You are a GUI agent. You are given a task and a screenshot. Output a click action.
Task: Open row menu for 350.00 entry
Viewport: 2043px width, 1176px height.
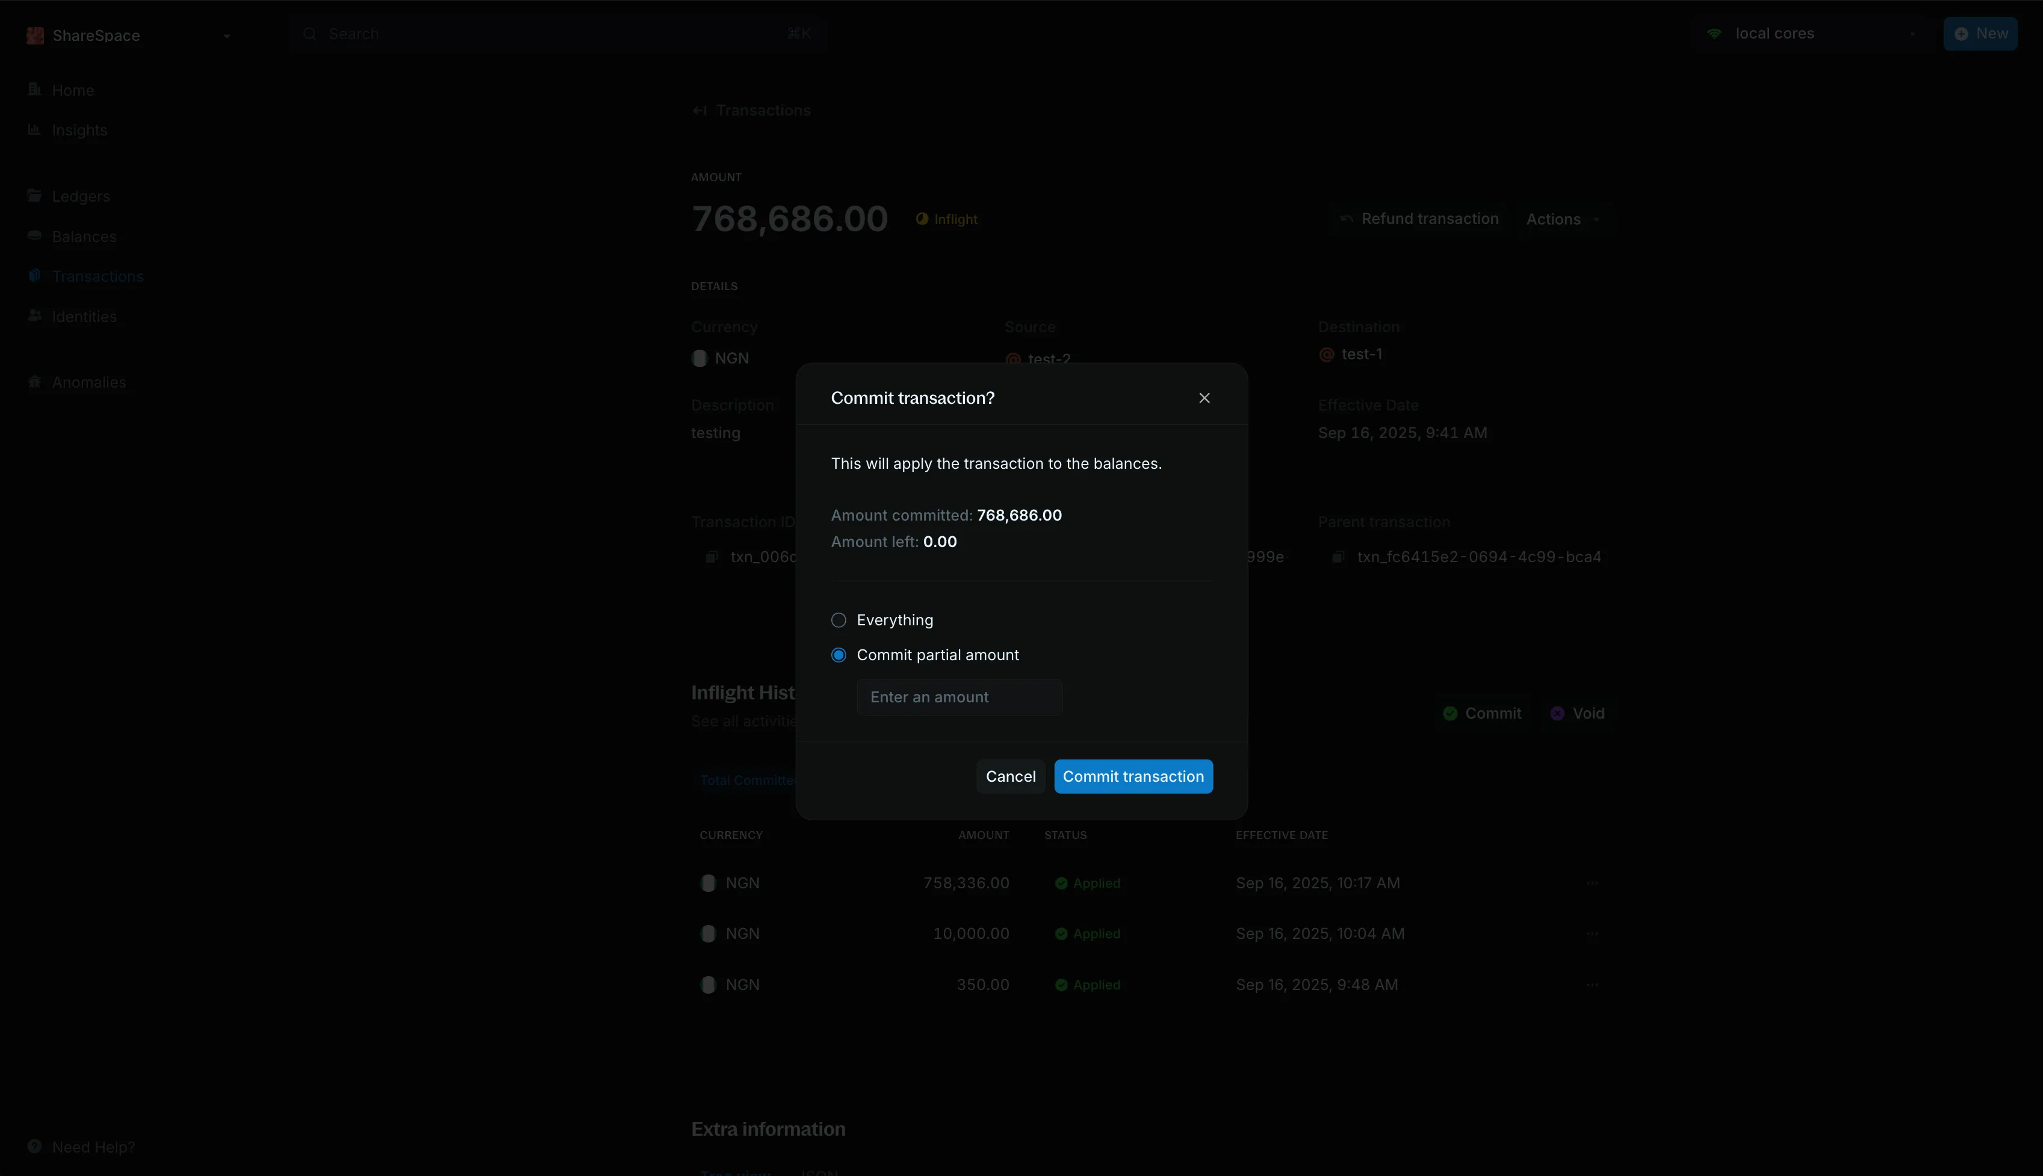1592,985
